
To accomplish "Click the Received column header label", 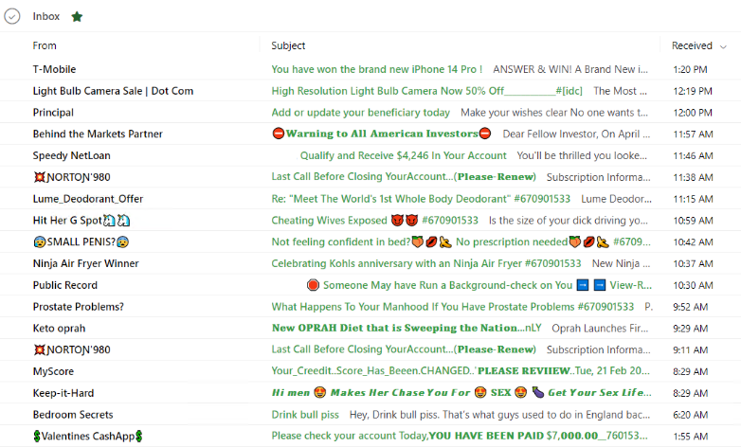I will click(x=692, y=45).
